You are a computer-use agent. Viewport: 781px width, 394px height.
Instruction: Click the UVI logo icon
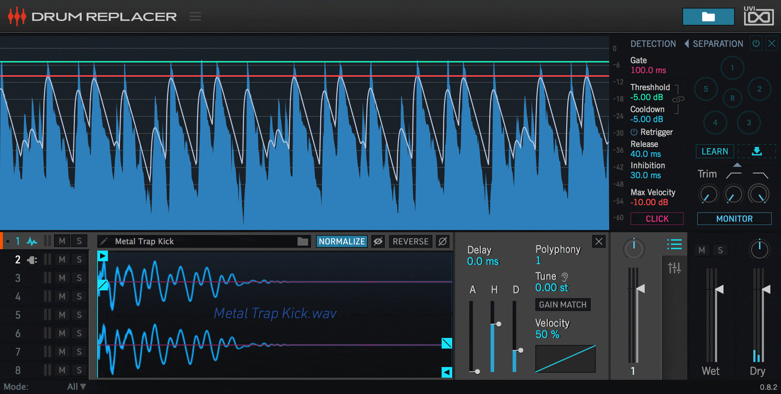pos(759,16)
